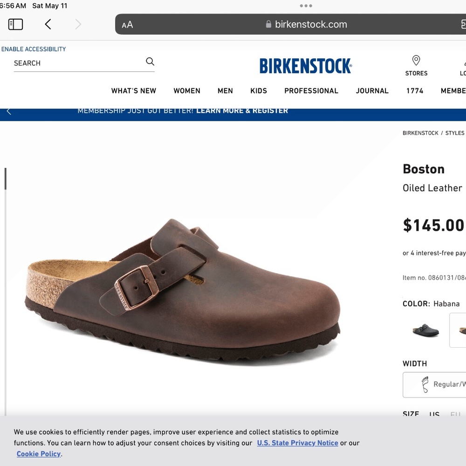Go back to the previous page
Image resolution: width=466 pixels, height=466 pixels.
tap(48, 24)
